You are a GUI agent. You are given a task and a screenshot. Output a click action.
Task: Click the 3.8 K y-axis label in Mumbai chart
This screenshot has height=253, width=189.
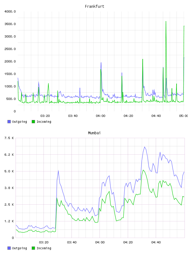(9, 188)
